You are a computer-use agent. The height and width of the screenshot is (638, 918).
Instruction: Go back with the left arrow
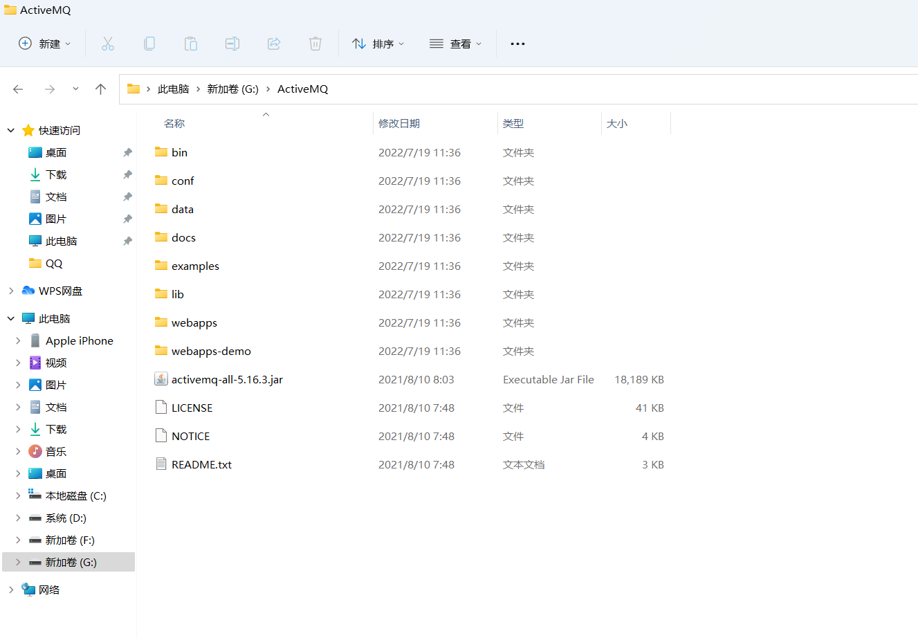[18, 89]
